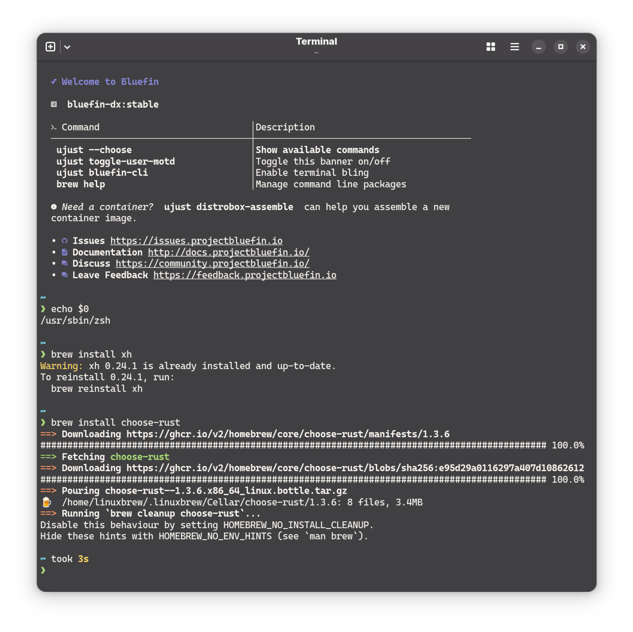Maximize the Terminal window
This screenshot has width=633, height=632.
pos(561,47)
